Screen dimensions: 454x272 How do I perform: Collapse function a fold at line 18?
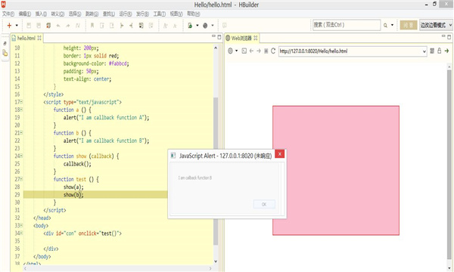pyautogui.click(x=21, y=110)
